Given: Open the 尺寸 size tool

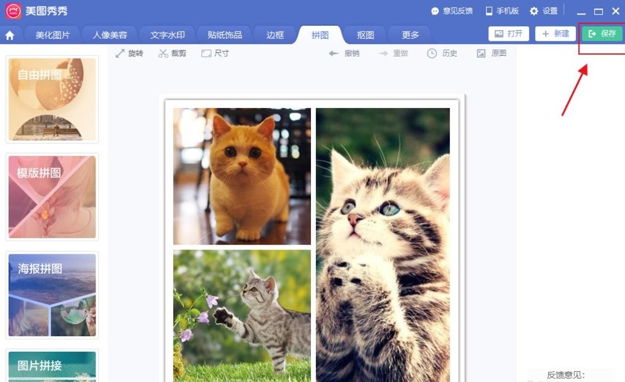Looking at the screenshot, I should point(215,53).
